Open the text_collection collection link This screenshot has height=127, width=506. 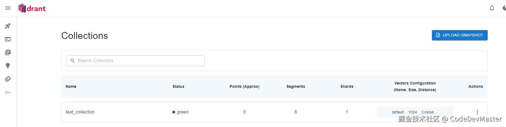point(80,112)
